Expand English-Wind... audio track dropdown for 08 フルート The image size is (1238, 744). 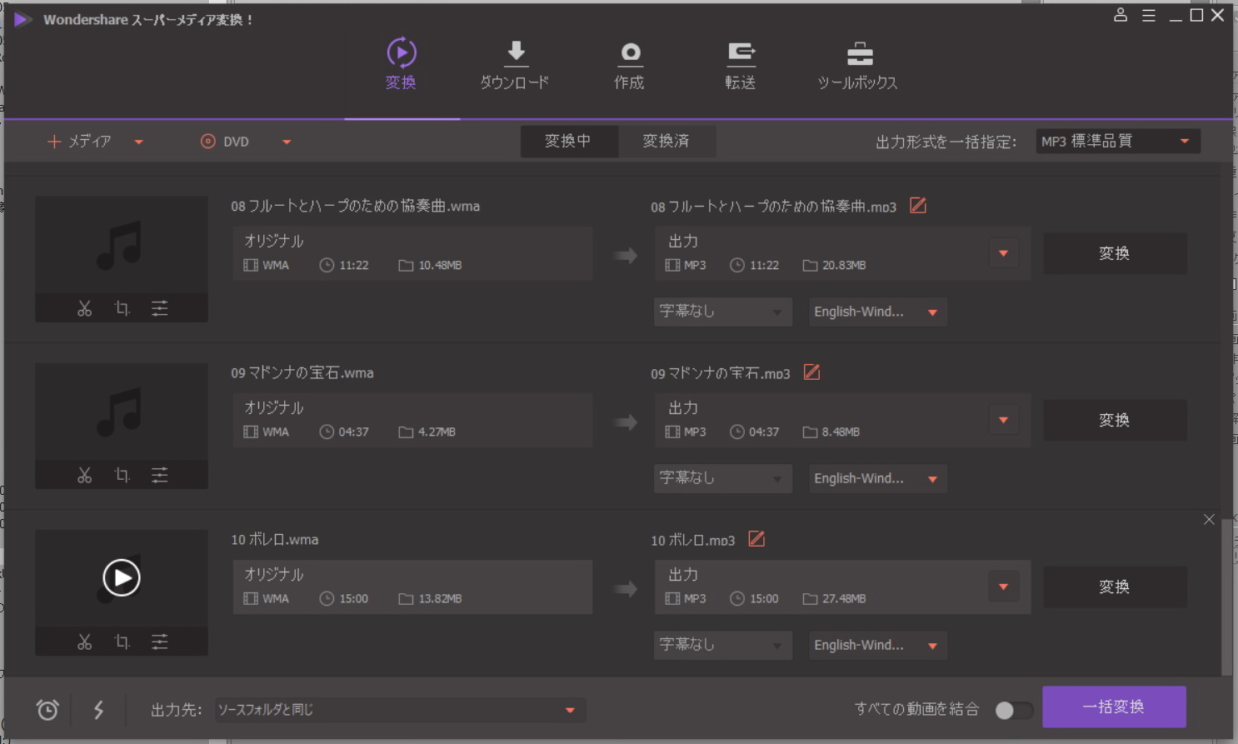click(932, 312)
